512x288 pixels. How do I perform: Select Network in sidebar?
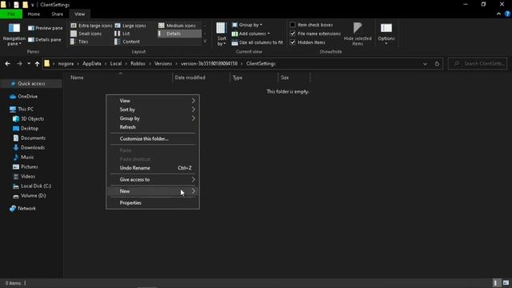pos(23,209)
